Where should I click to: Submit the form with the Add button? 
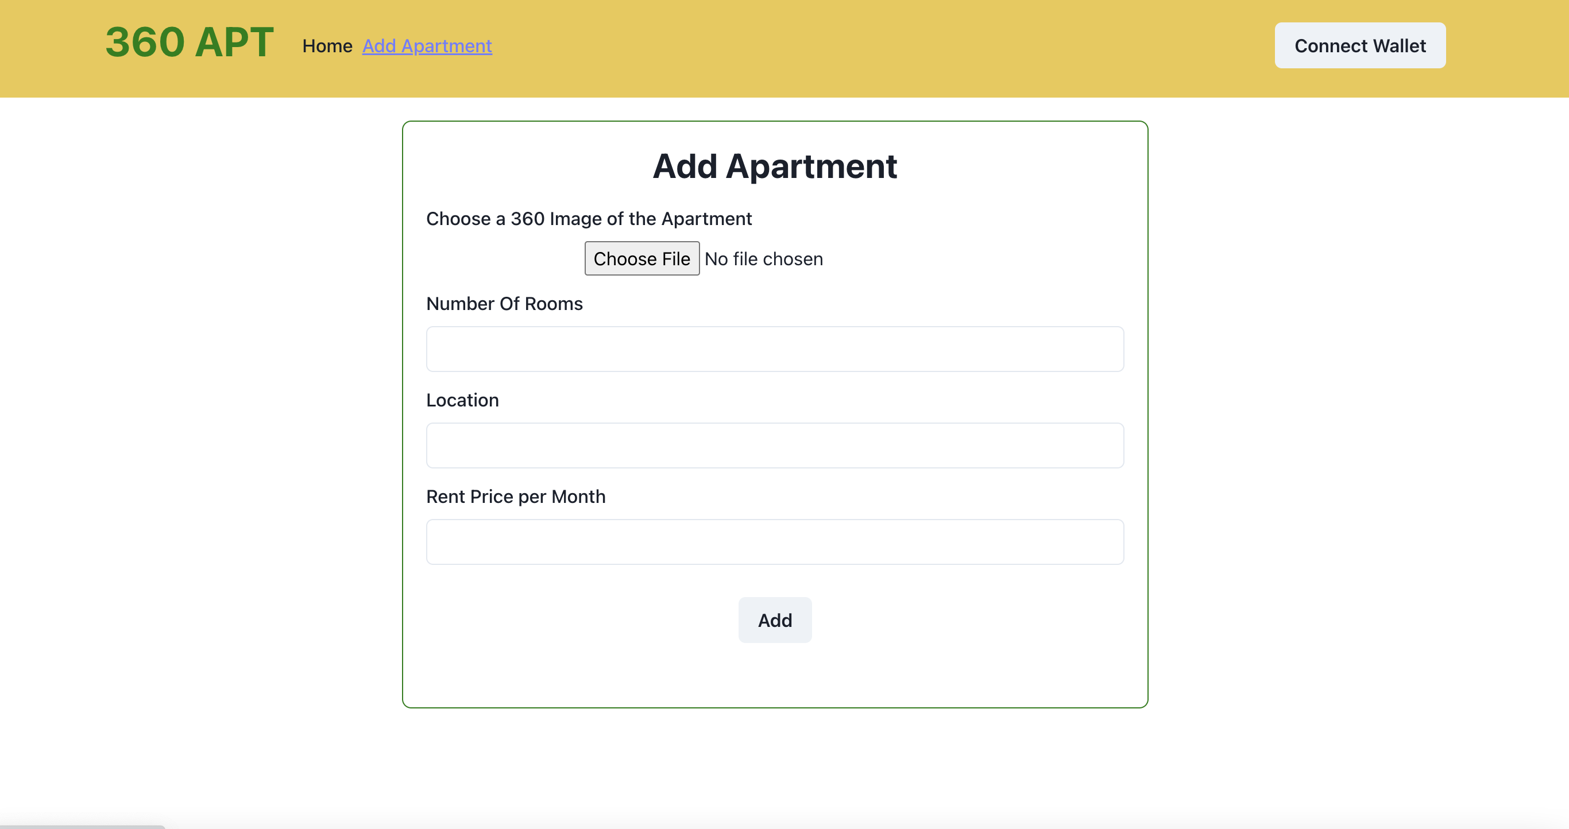click(775, 620)
